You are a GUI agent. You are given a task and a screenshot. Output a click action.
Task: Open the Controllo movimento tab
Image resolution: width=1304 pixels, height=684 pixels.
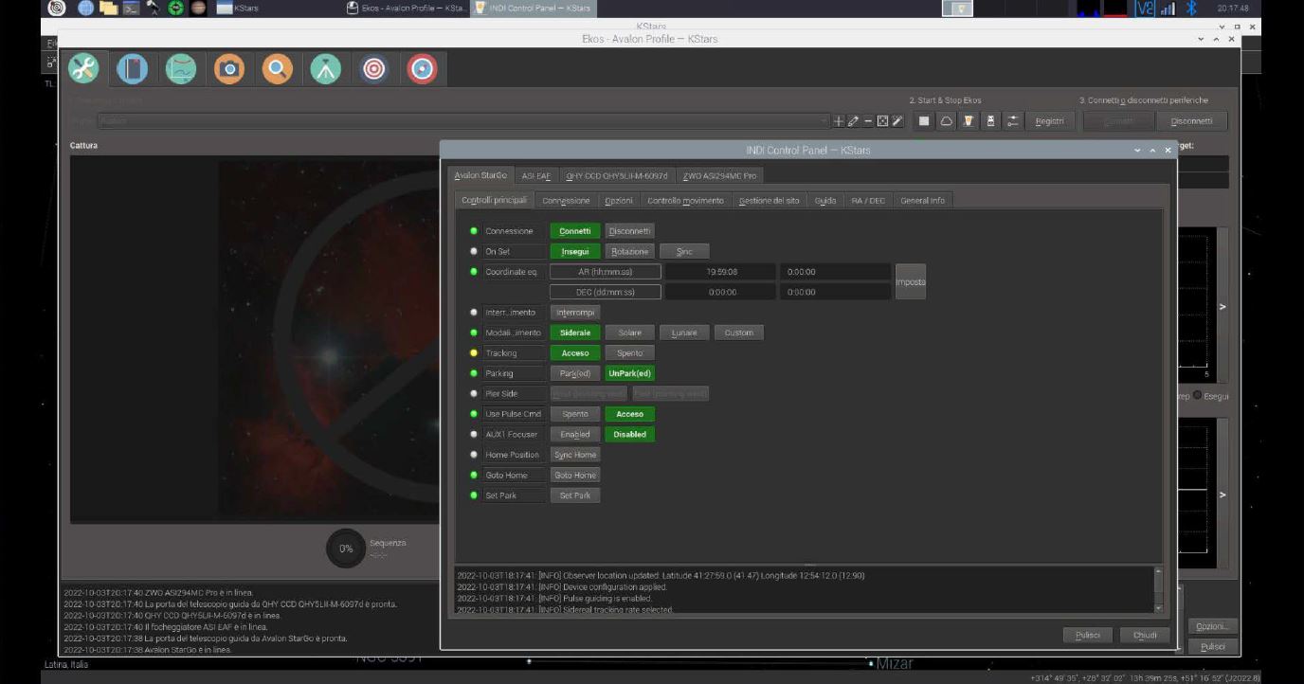click(x=685, y=200)
